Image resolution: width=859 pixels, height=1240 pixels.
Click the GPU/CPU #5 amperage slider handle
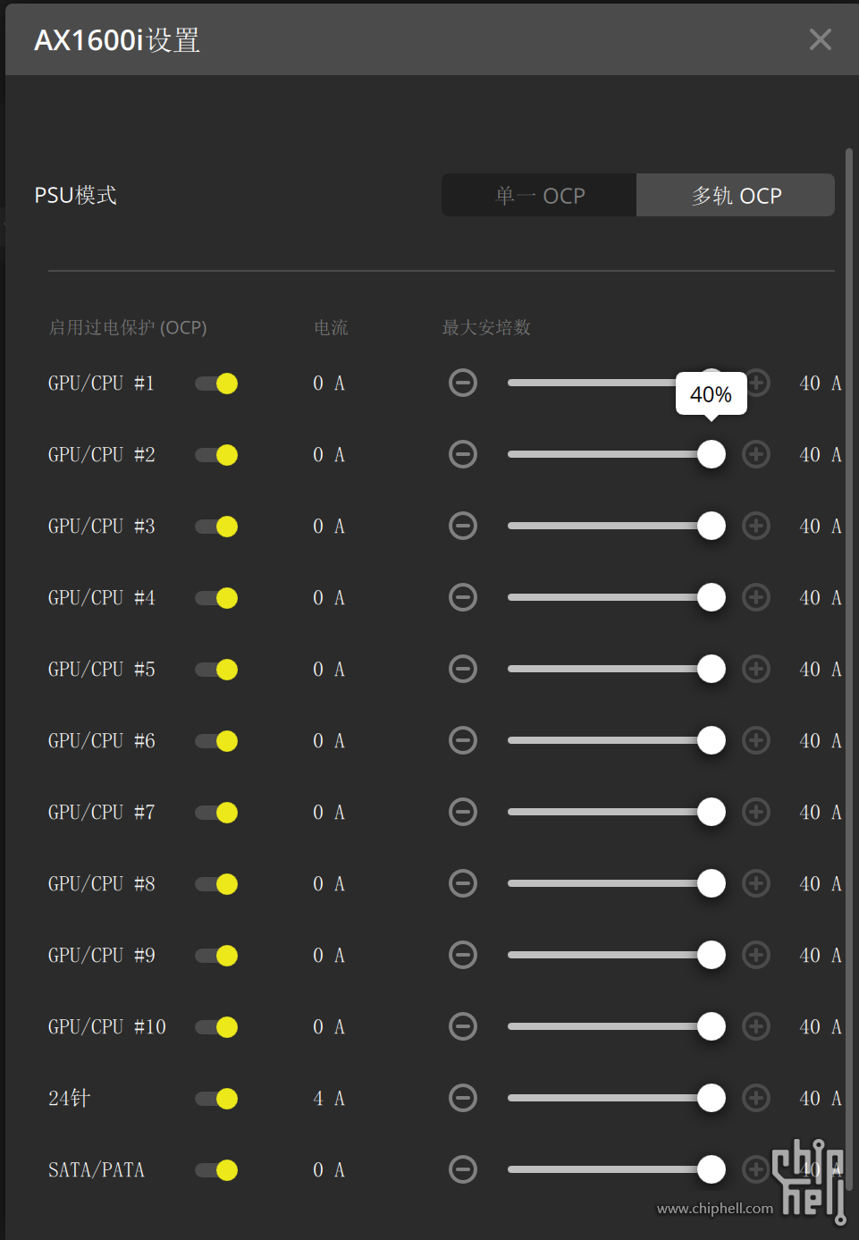pyautogui.click(x=712, y=669)
